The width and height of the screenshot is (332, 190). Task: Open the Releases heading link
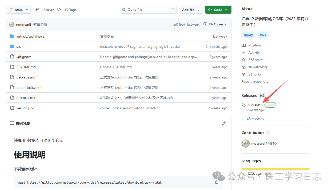[x=249, y=95]
